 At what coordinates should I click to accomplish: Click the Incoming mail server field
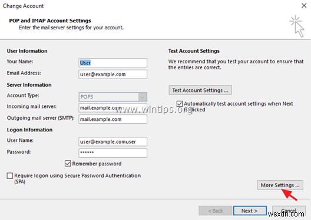coord(113,108)
